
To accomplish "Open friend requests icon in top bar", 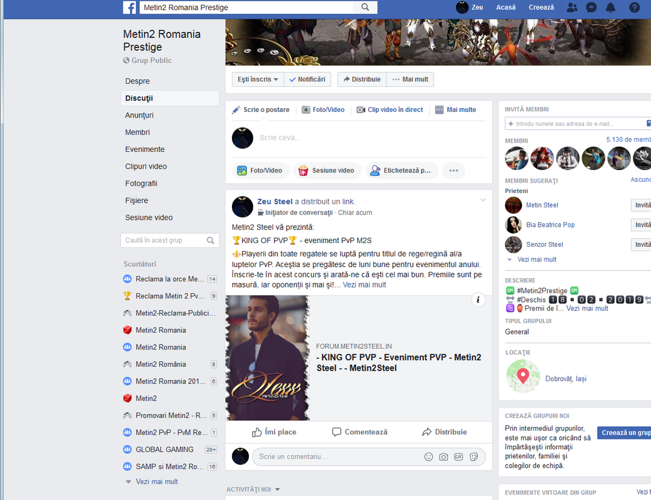I will click(572, 7).
